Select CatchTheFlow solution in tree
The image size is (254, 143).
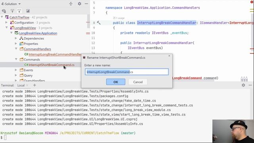coord(19,17)
